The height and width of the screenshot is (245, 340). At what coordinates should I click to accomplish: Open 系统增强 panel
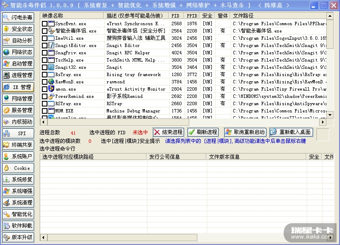[18, 191]
